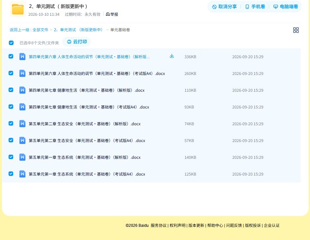Click Word icon of 生态安全 考试版A4 file
The height and width of the screenshot is (240, 310).
22,140
